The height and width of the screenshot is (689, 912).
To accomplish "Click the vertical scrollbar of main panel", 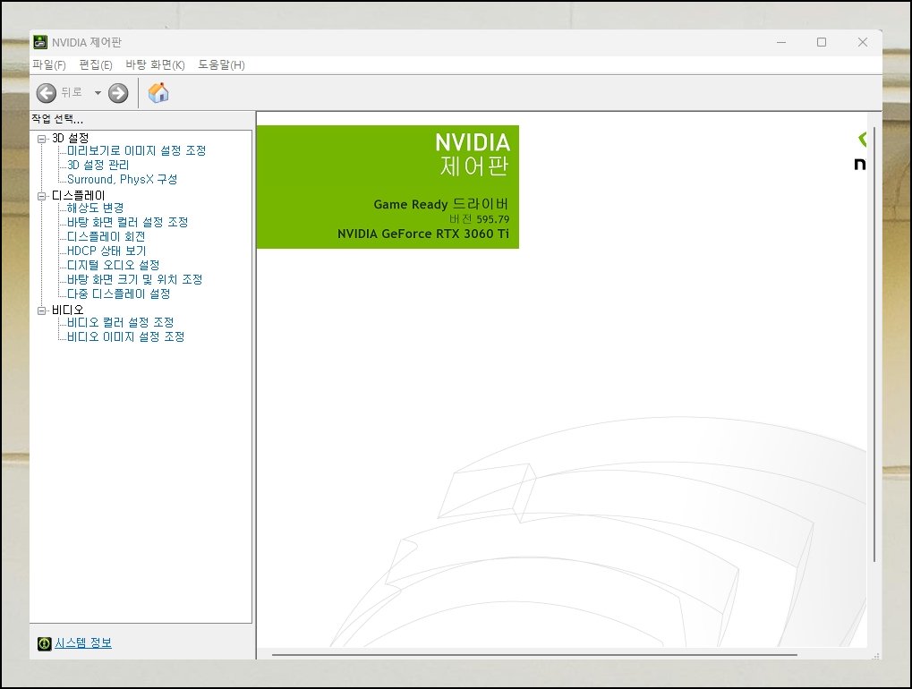I will click(x=874, y=344).
